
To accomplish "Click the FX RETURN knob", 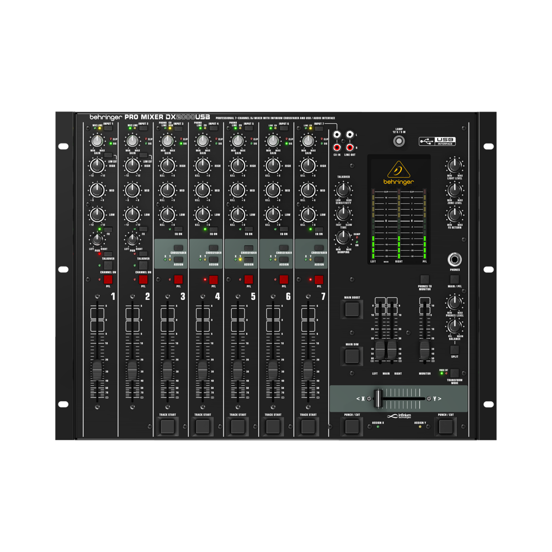I will 454,214.
